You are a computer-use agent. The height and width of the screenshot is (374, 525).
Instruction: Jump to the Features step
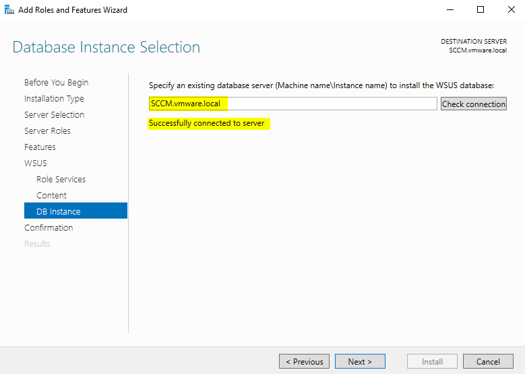coord(40,147)
